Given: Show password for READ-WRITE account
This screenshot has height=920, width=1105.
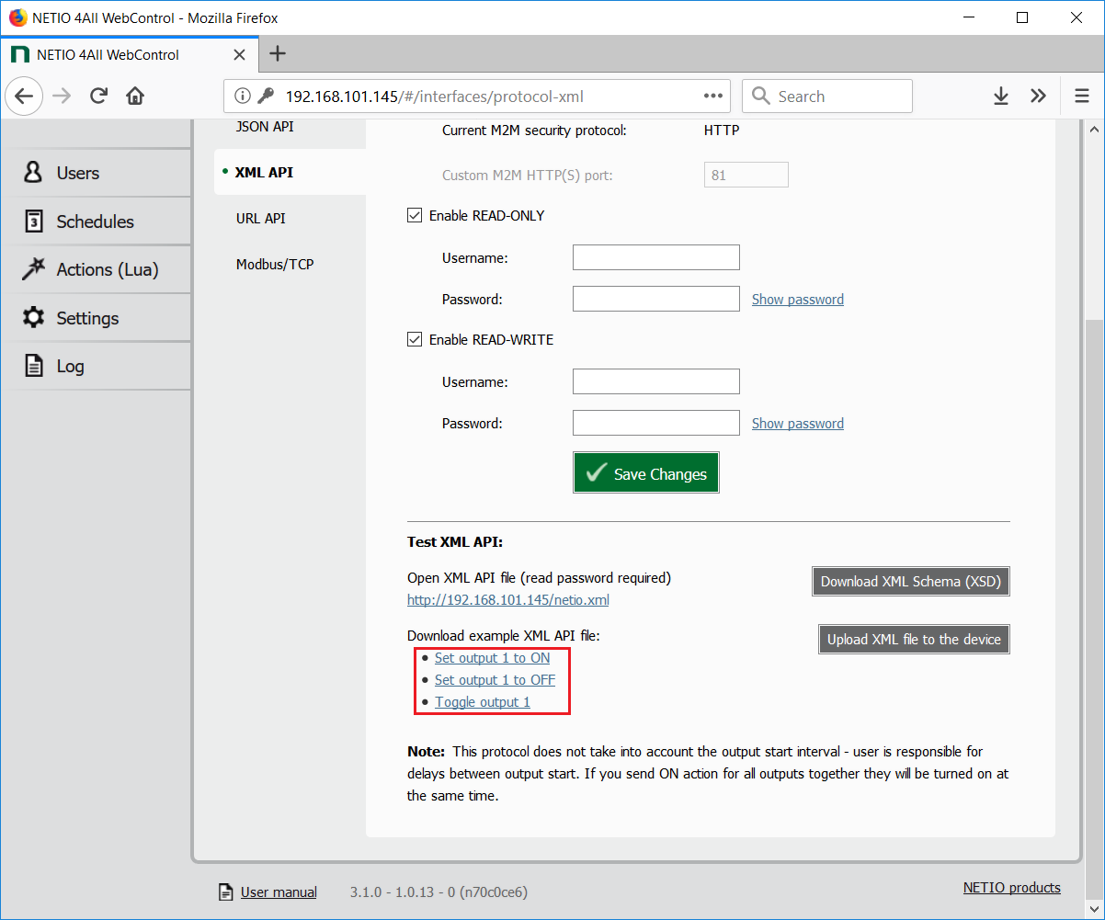Looking at the screenshot, I should point(798,424).
